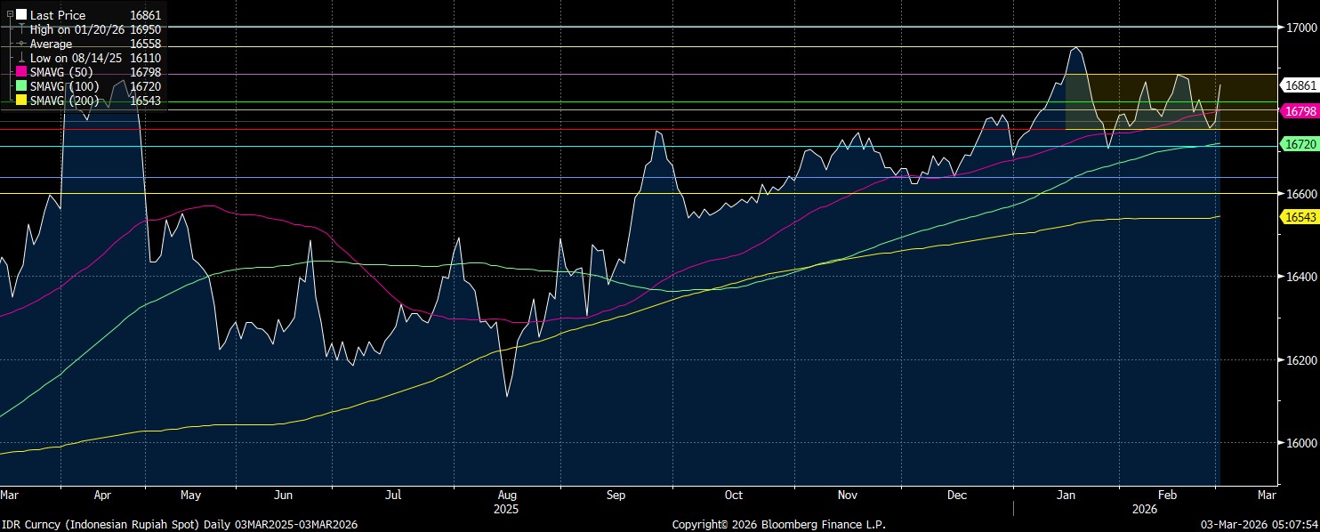1320x532 pixels.
Task: Click the Average marker icon in legend
Action: click(x=21, y=44)
